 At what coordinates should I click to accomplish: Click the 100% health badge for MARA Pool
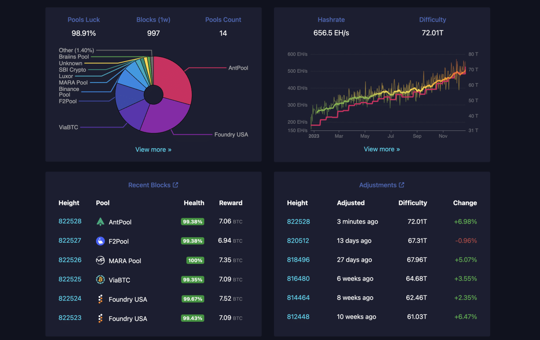point(195,261)
